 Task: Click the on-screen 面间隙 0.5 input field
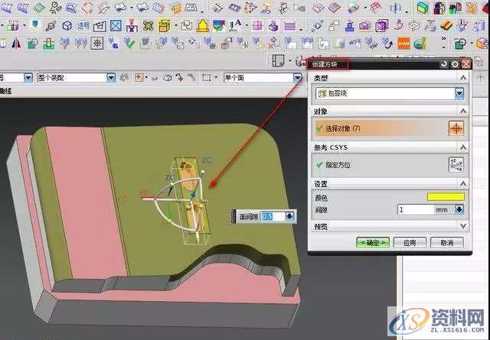pyautogui.click(x=273, y=216)
